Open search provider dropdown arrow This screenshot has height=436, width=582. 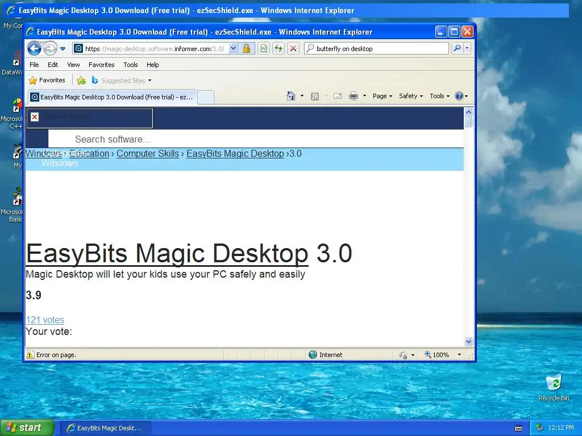(x=467, y=48)
